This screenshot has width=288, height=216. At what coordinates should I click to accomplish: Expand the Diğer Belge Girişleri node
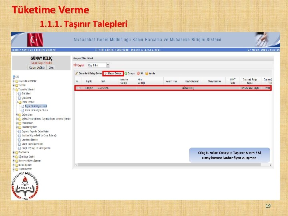pos(14,156)
